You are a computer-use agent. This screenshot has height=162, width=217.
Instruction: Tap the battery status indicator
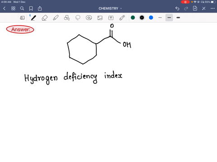(x=213, y=2)
